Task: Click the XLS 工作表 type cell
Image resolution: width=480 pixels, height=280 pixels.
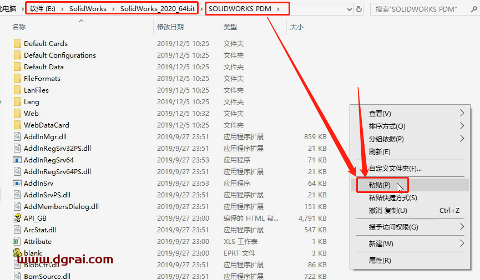Action: pyautogui.click(x=240, y=241)
